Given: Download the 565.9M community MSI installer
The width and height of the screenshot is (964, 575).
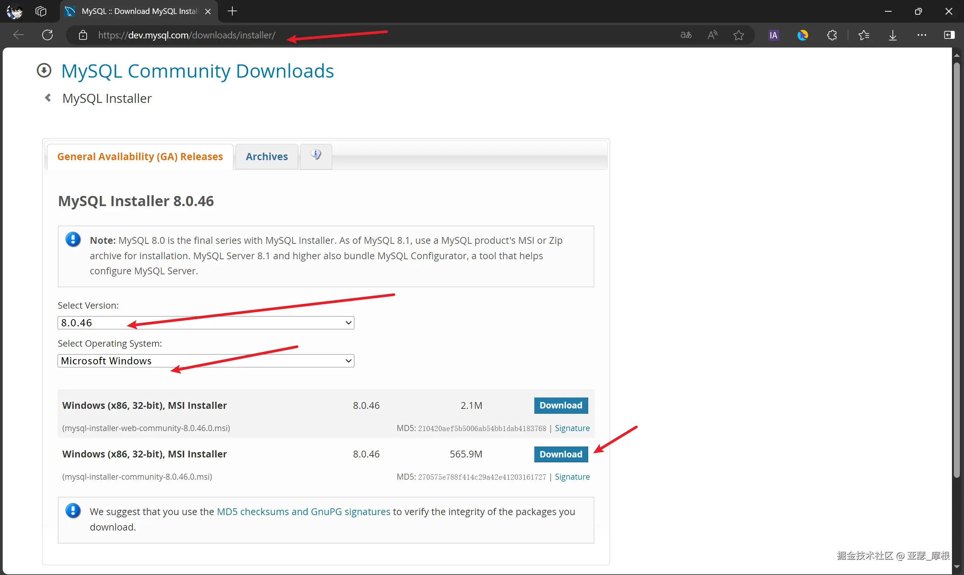Looking at the screenshot, I should (x=561, y=454).
